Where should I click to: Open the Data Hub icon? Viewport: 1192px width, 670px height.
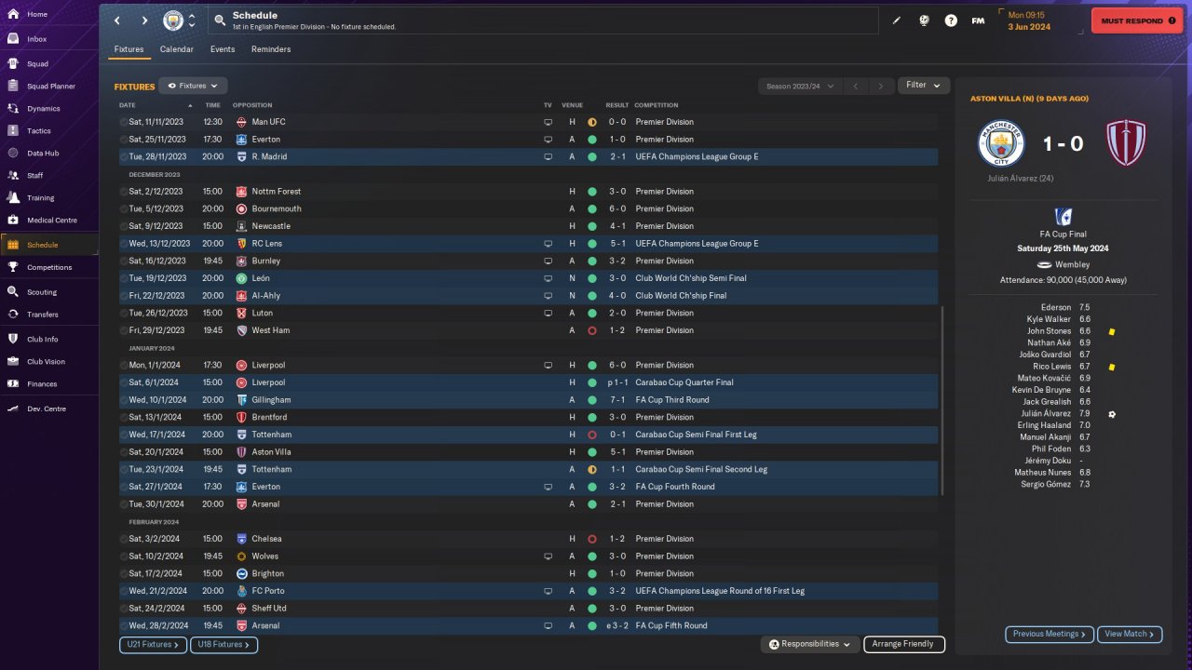point(13,154)
